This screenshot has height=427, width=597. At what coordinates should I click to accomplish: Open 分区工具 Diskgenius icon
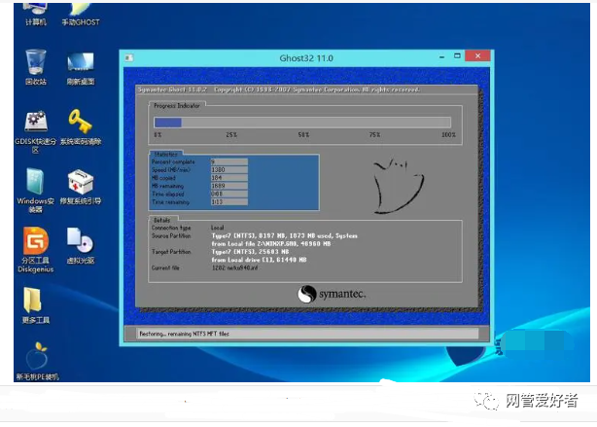pyautogui.click(x=35, y=250)
